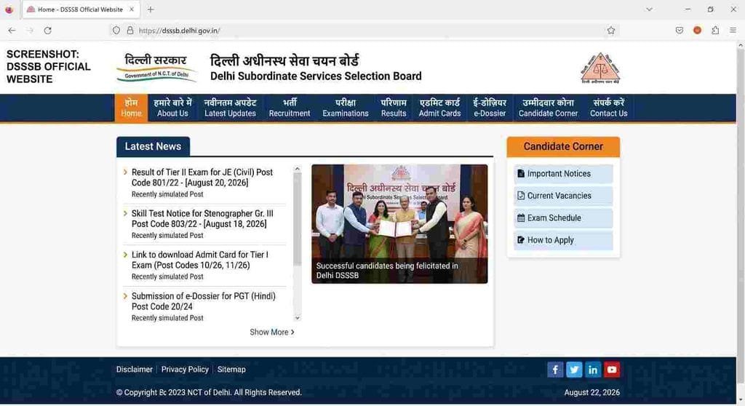
Task: Open the list all tabs dropdown arrow
Action: point(649,9)
